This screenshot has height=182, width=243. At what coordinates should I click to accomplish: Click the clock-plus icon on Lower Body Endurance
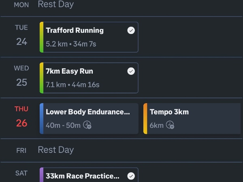[x=87, y=125]
